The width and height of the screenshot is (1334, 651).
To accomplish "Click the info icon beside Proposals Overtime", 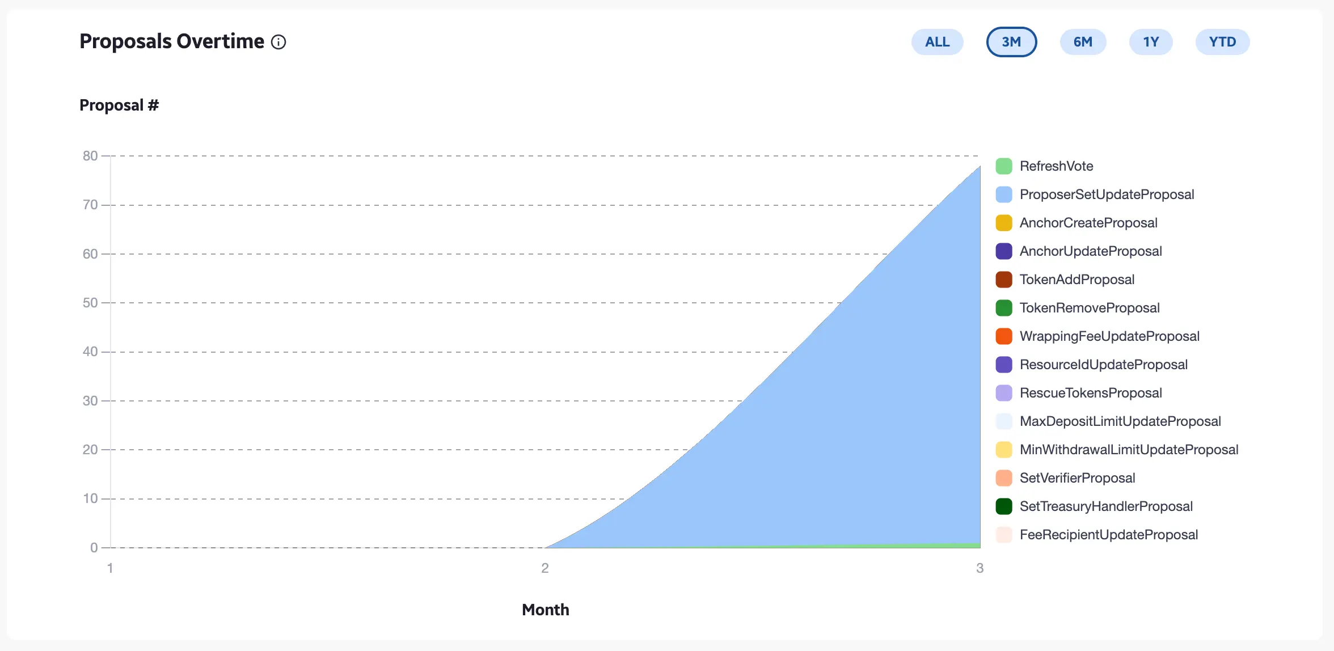I will [x=278, y=42].
